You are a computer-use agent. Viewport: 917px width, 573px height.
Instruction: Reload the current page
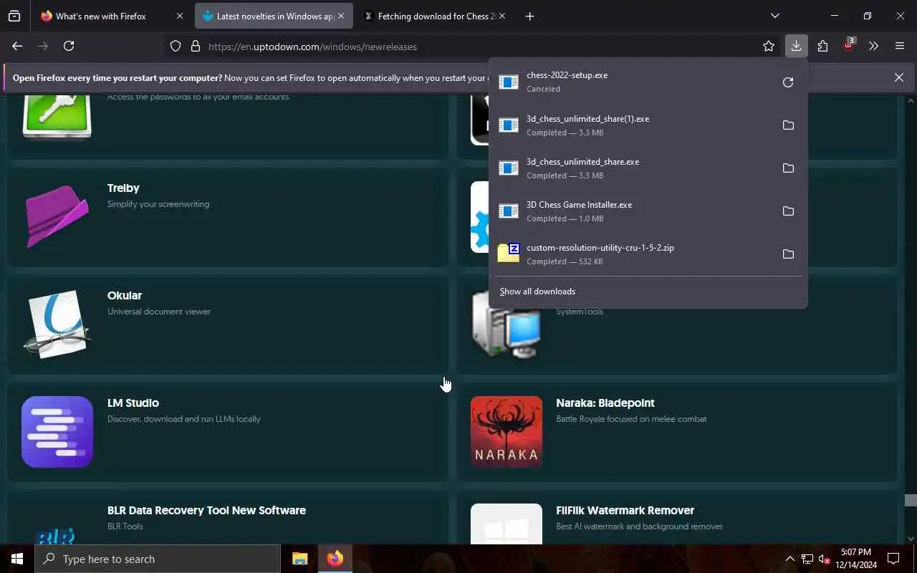coord(69,46)
